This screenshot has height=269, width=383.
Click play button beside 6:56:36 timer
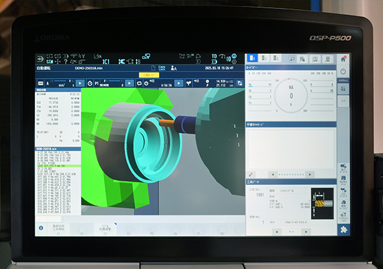coord(179,83)
